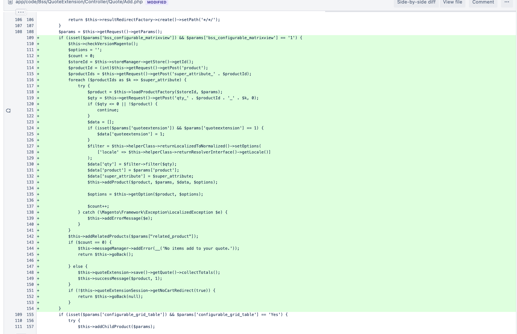This screenshot has width=517, height=334.
Task: Click the $count++ code on line 137
Action: coord(98,206)
